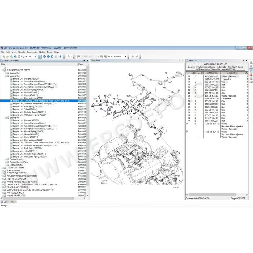Click the topmost icon in right sidebar

click(x=251, y=63)
